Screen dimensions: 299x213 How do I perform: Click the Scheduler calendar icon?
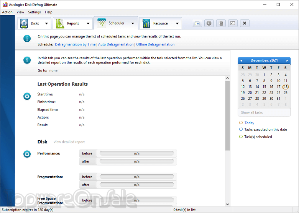[x=102, y=23]
